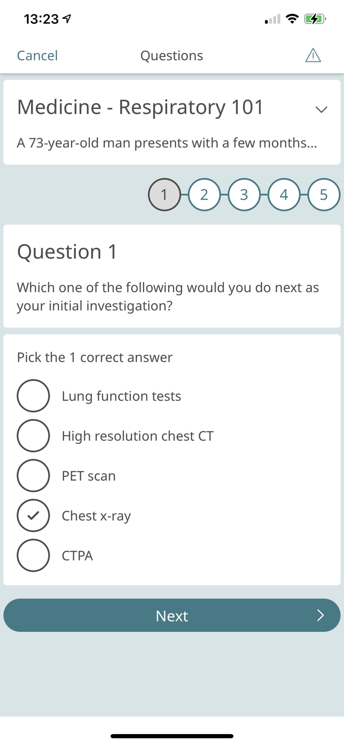Image resolution: width=344 pixels, height=745 pixels.
Task: Open question 5 from the progress circles
Action: 324,195
